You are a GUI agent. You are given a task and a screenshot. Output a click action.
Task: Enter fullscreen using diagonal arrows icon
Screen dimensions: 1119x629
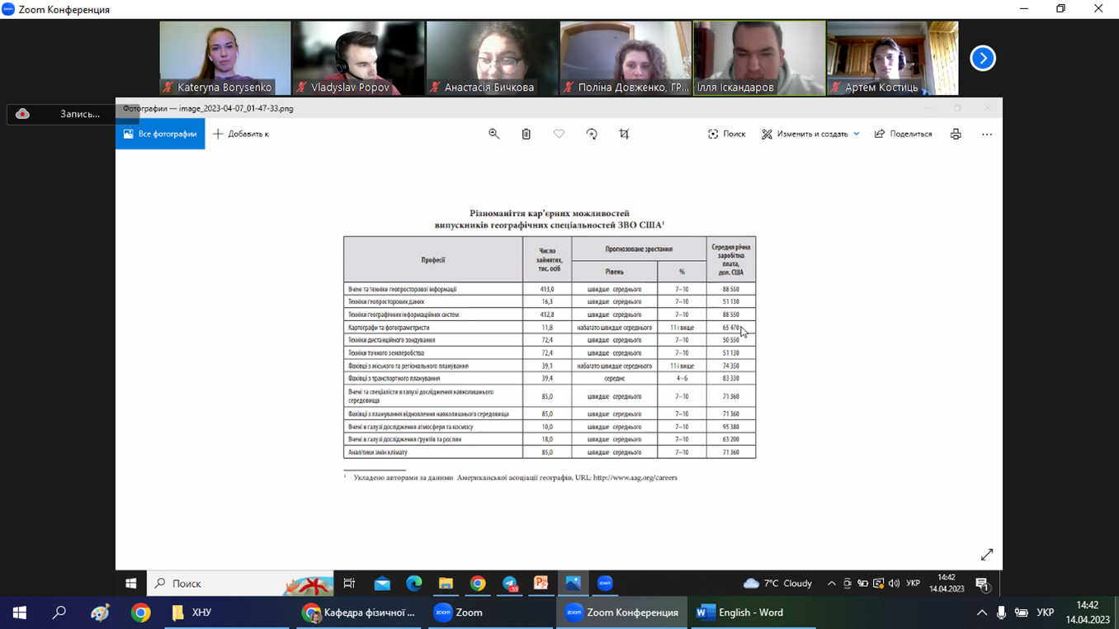coord(987,555)
